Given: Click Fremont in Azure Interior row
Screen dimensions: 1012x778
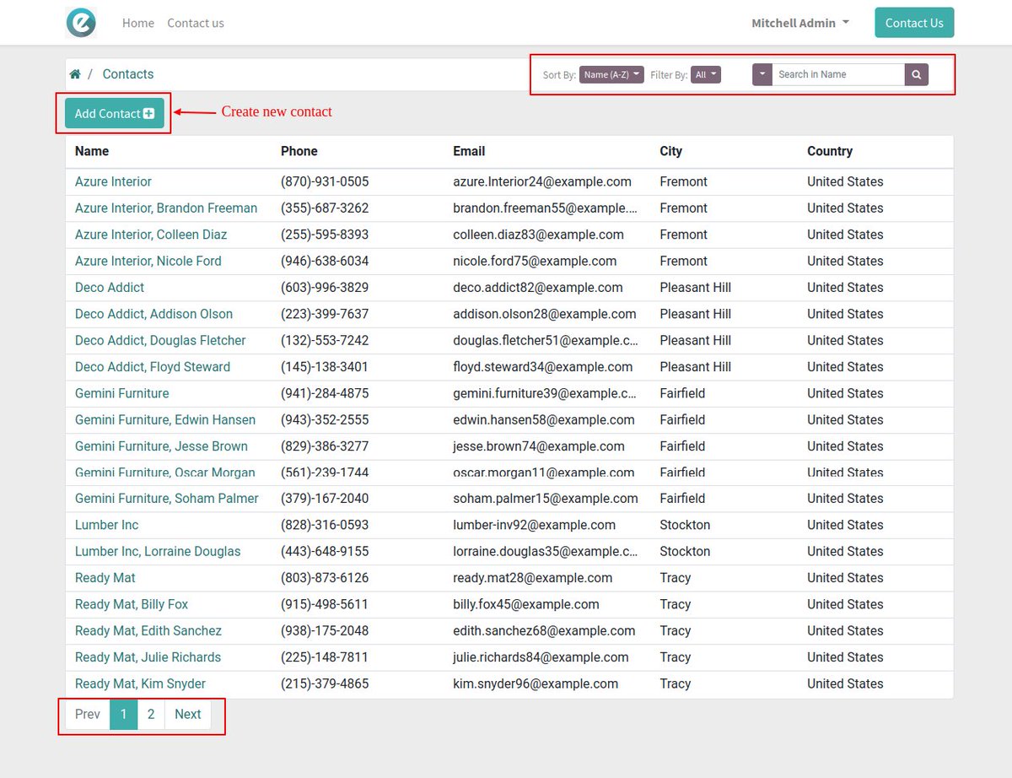Looking at the screenshot, I should pos(684,181).
